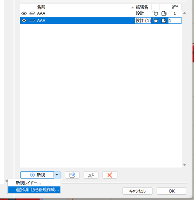Viewport: 194px width, 200px height.
Task: Click wireframe mode icon of AAA 設計 row
Action: pyautogui.click(x=32, y=13)
